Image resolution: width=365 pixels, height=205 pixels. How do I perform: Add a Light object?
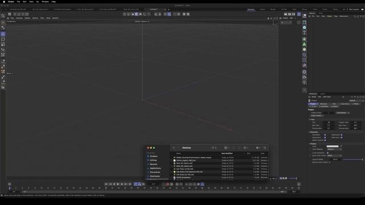pos(304,83)
